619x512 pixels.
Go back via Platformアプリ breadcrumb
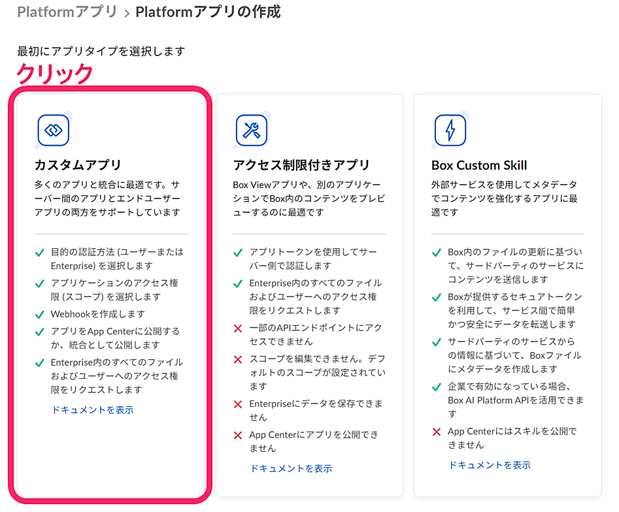[67, 12]
